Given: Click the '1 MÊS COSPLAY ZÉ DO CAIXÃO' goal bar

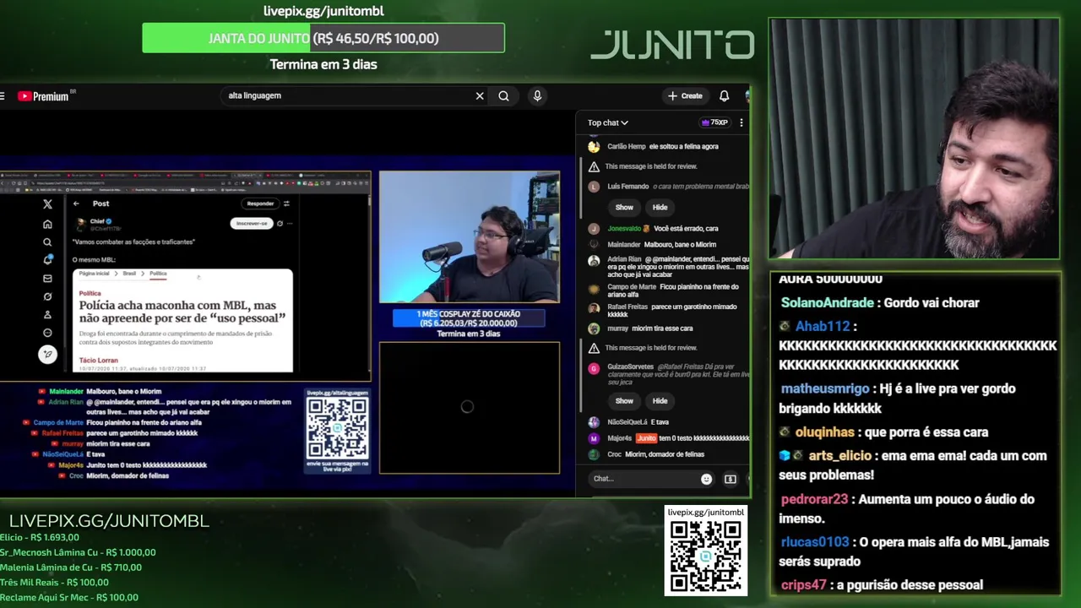Looking at the screenshot, I should coord(469,318).
